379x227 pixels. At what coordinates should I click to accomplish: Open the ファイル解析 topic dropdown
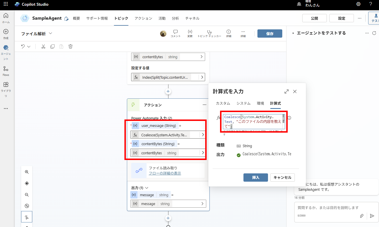[x=51, y=33]
